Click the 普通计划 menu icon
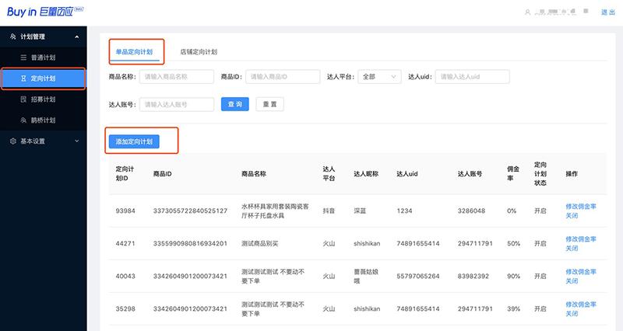The height and width of the screenshot is (331, 623). click(x=23, y=57)
